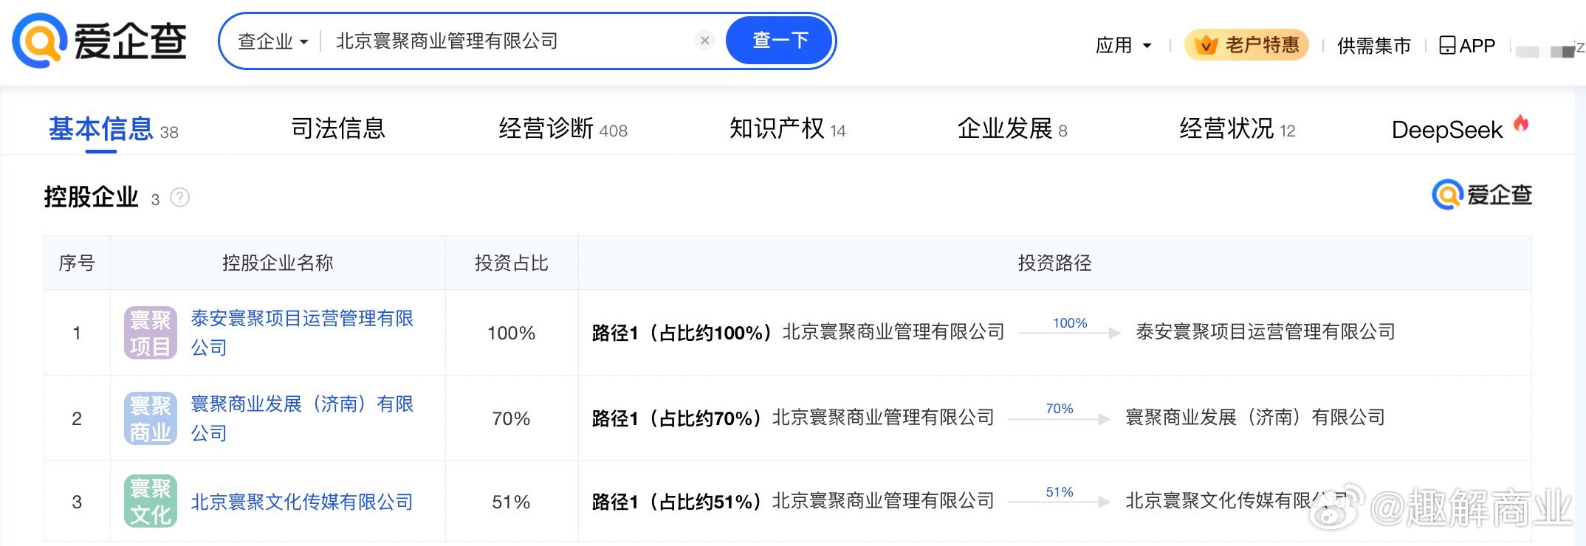Click 寰聚商业发展（济南）有限公司 at the path end
This screenshot has height=546, width=1586.
point(1254,418)
